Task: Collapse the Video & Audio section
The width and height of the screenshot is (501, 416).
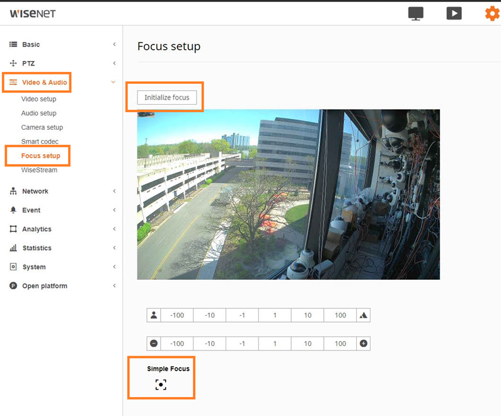Action: [x=44, y=83]
